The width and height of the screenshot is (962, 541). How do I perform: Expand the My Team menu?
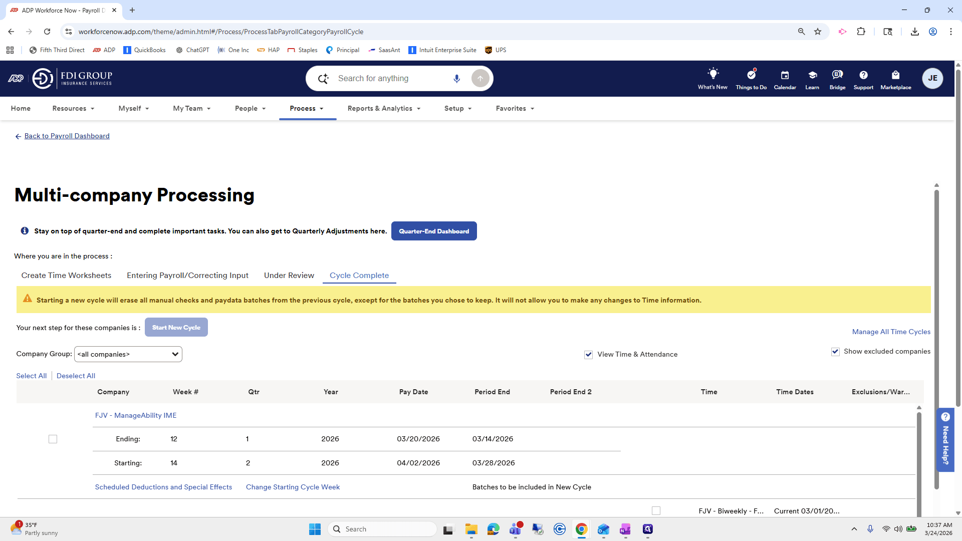point(192,108)
